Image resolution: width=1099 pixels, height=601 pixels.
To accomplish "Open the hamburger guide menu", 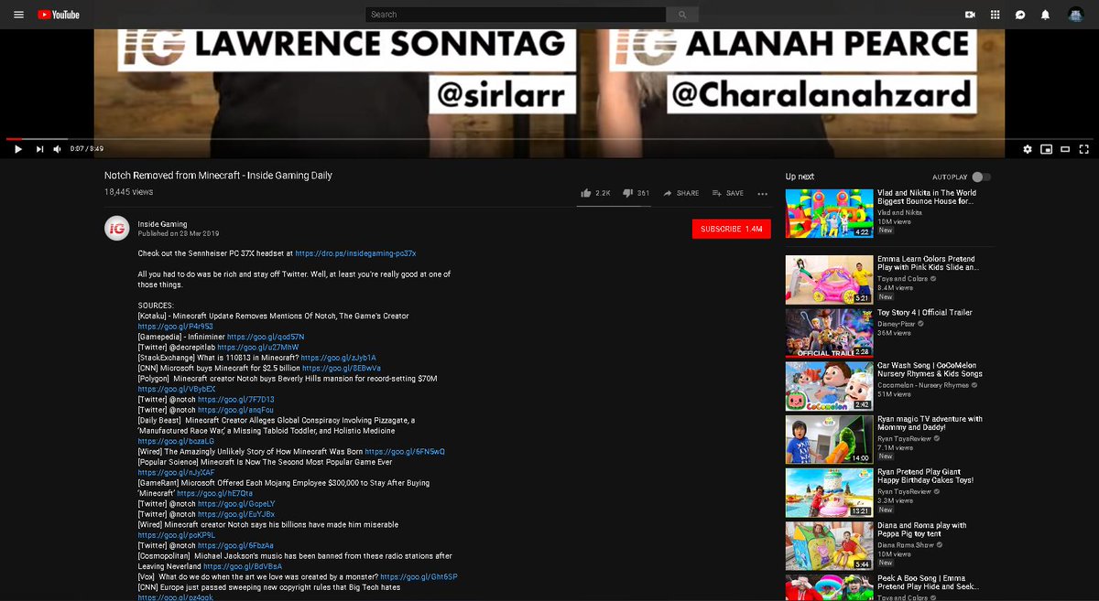I will 18,15.
